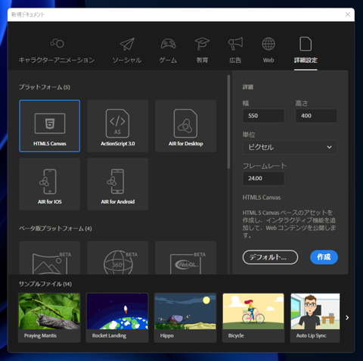Click the HTML5 Canvas description title

point(262,198)
